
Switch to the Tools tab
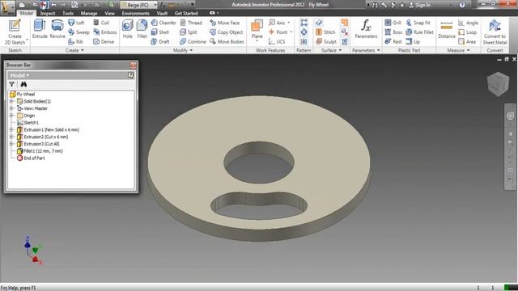tap(68, 13)
